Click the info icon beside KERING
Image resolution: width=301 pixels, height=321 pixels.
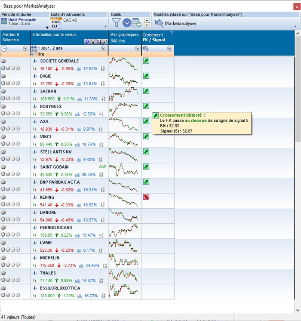[35, 197]
